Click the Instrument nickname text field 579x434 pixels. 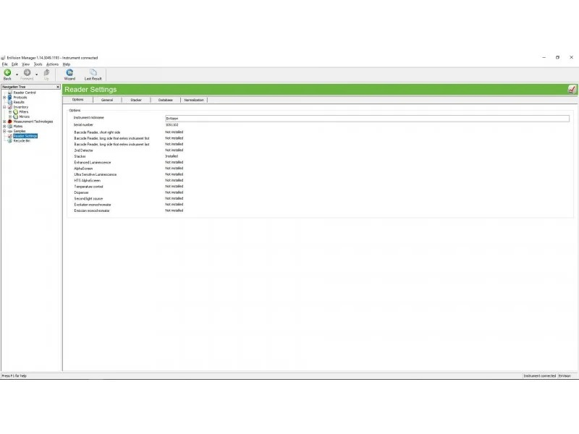click(366, 118)
